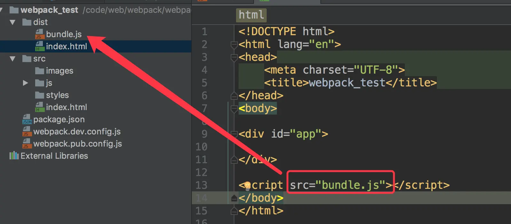Expand the js folder arrow
Viewport: 511px width, 224px height.
pos(26,83)
